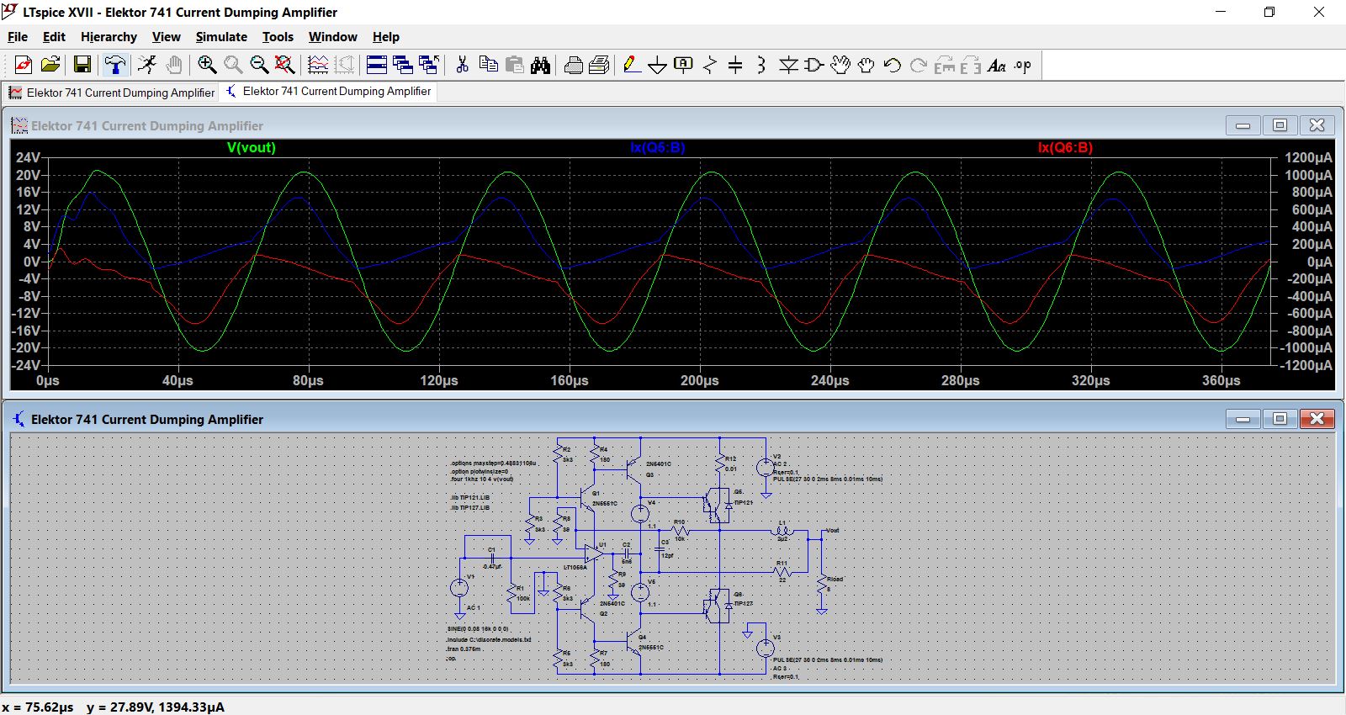Click the Rload resistor in schematic
The width and height of the screenshot is (1346, 715).
(822, 583)
